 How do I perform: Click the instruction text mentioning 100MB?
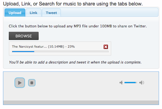pos(78,26)
